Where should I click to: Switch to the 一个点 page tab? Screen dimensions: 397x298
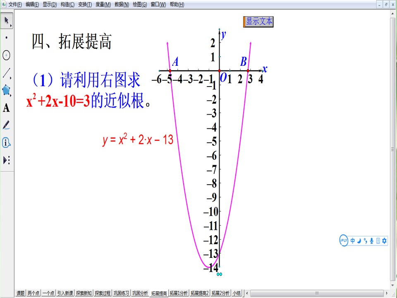(x=48, y=293)
